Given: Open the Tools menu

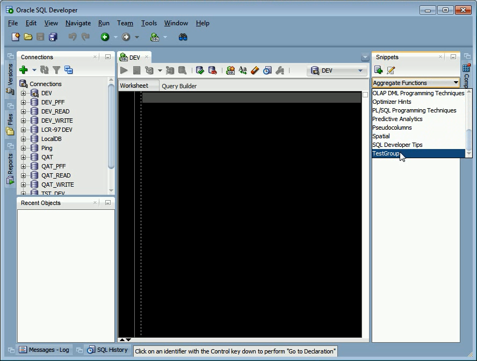Looking at the screenshot, I should pos(149,23).
